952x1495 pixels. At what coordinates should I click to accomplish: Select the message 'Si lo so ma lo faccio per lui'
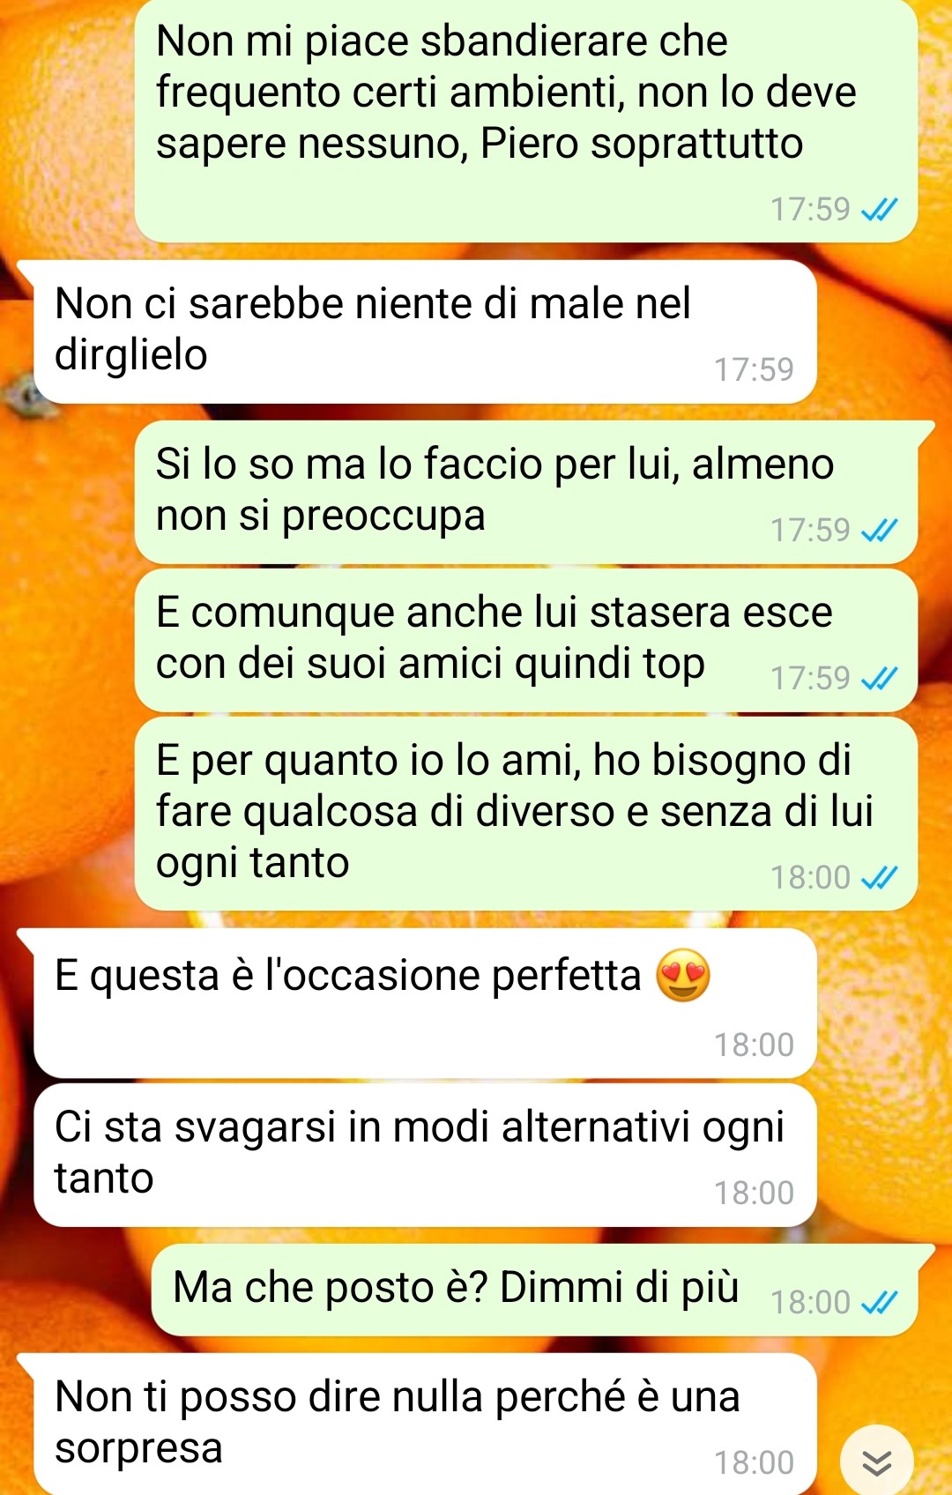click(526, 492)
